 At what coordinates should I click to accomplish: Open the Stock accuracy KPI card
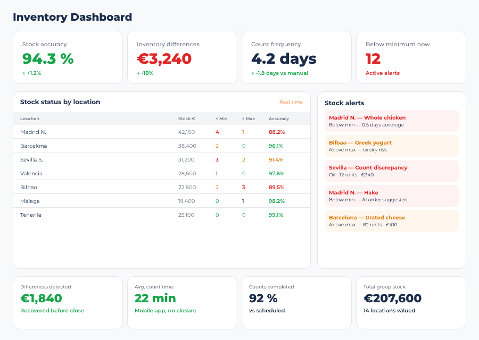(x=68, y=57)
